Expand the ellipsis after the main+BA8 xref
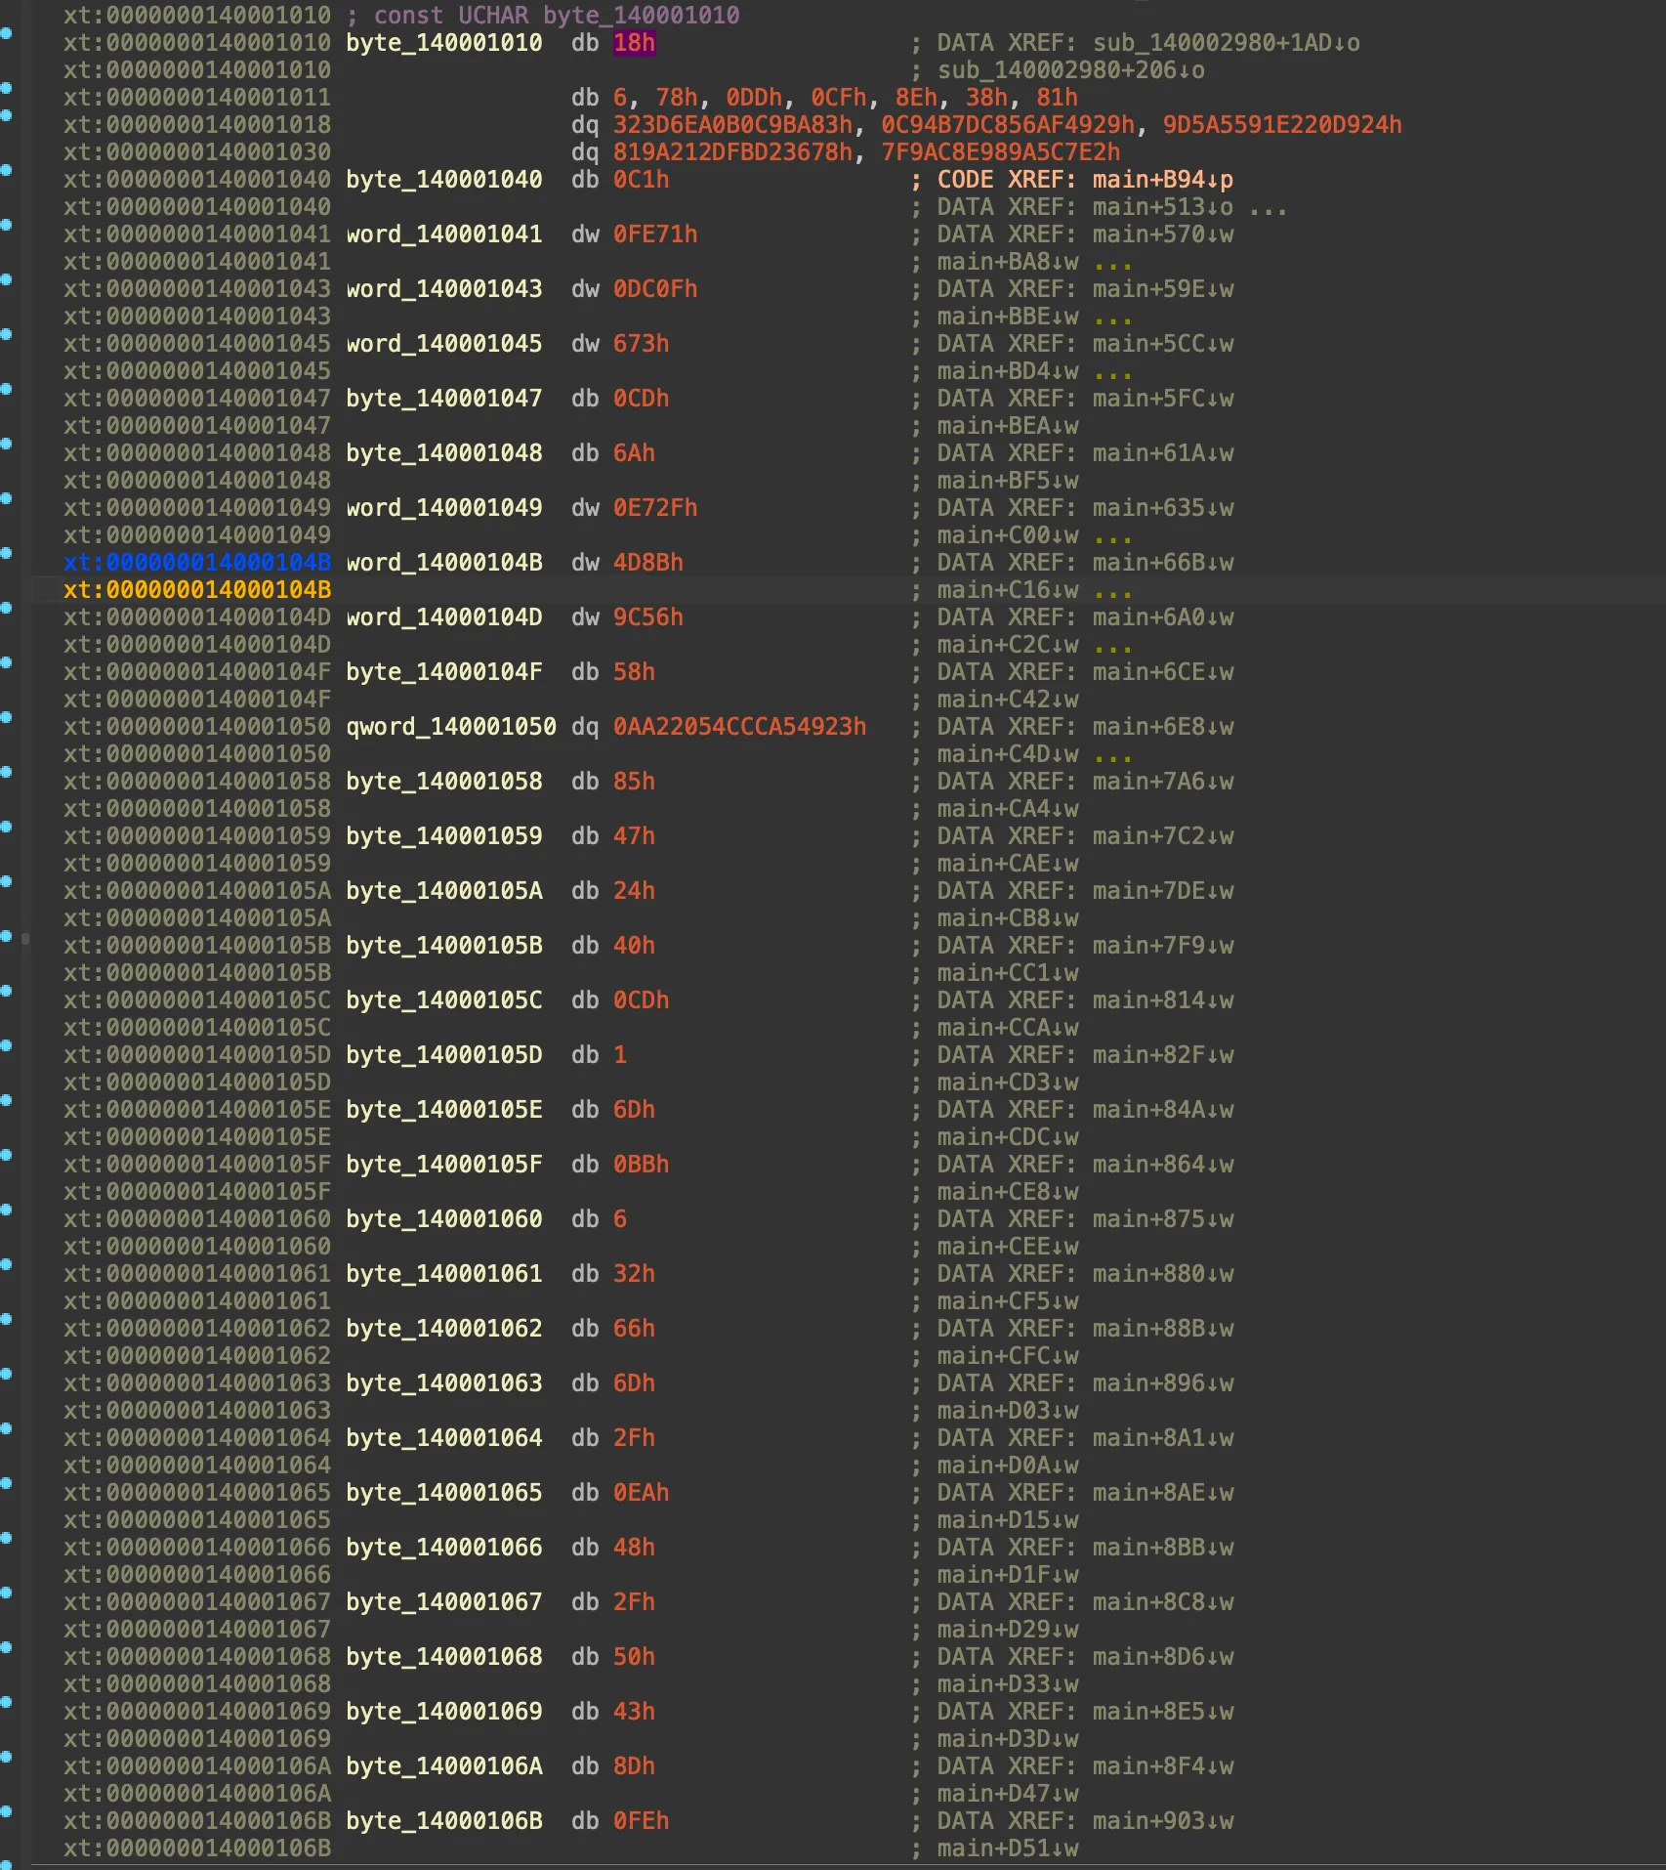1666x1870 pixels. pyautogui.click(x=1113, y=263)
